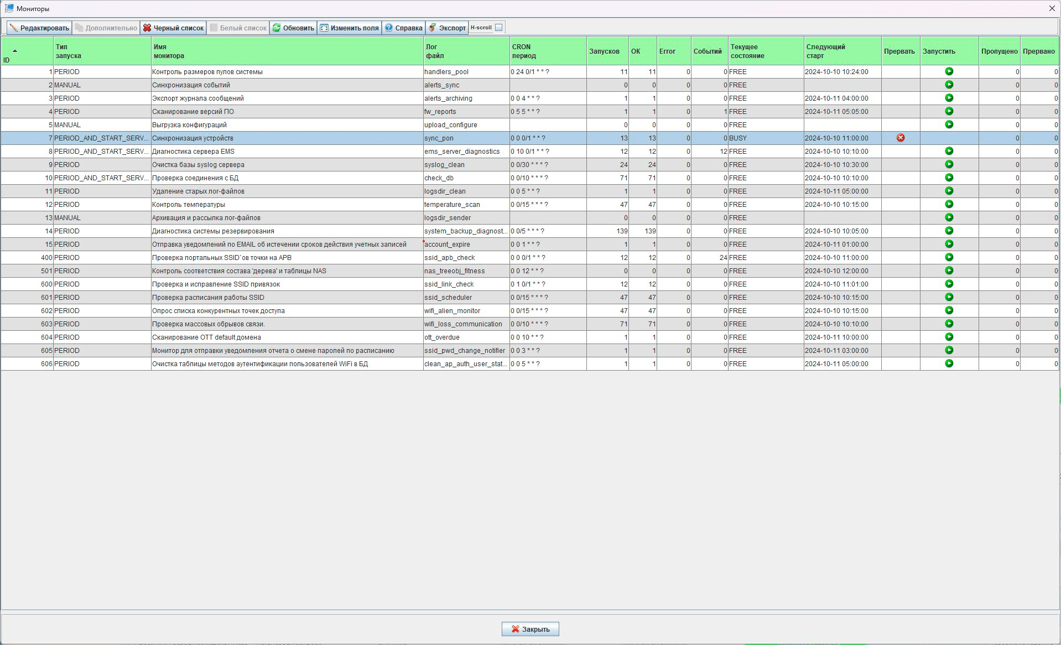Sort by Следующий старт column header
Image resolution: width=1061 pixels, height=645 pixels.
(x=841, y=51)
